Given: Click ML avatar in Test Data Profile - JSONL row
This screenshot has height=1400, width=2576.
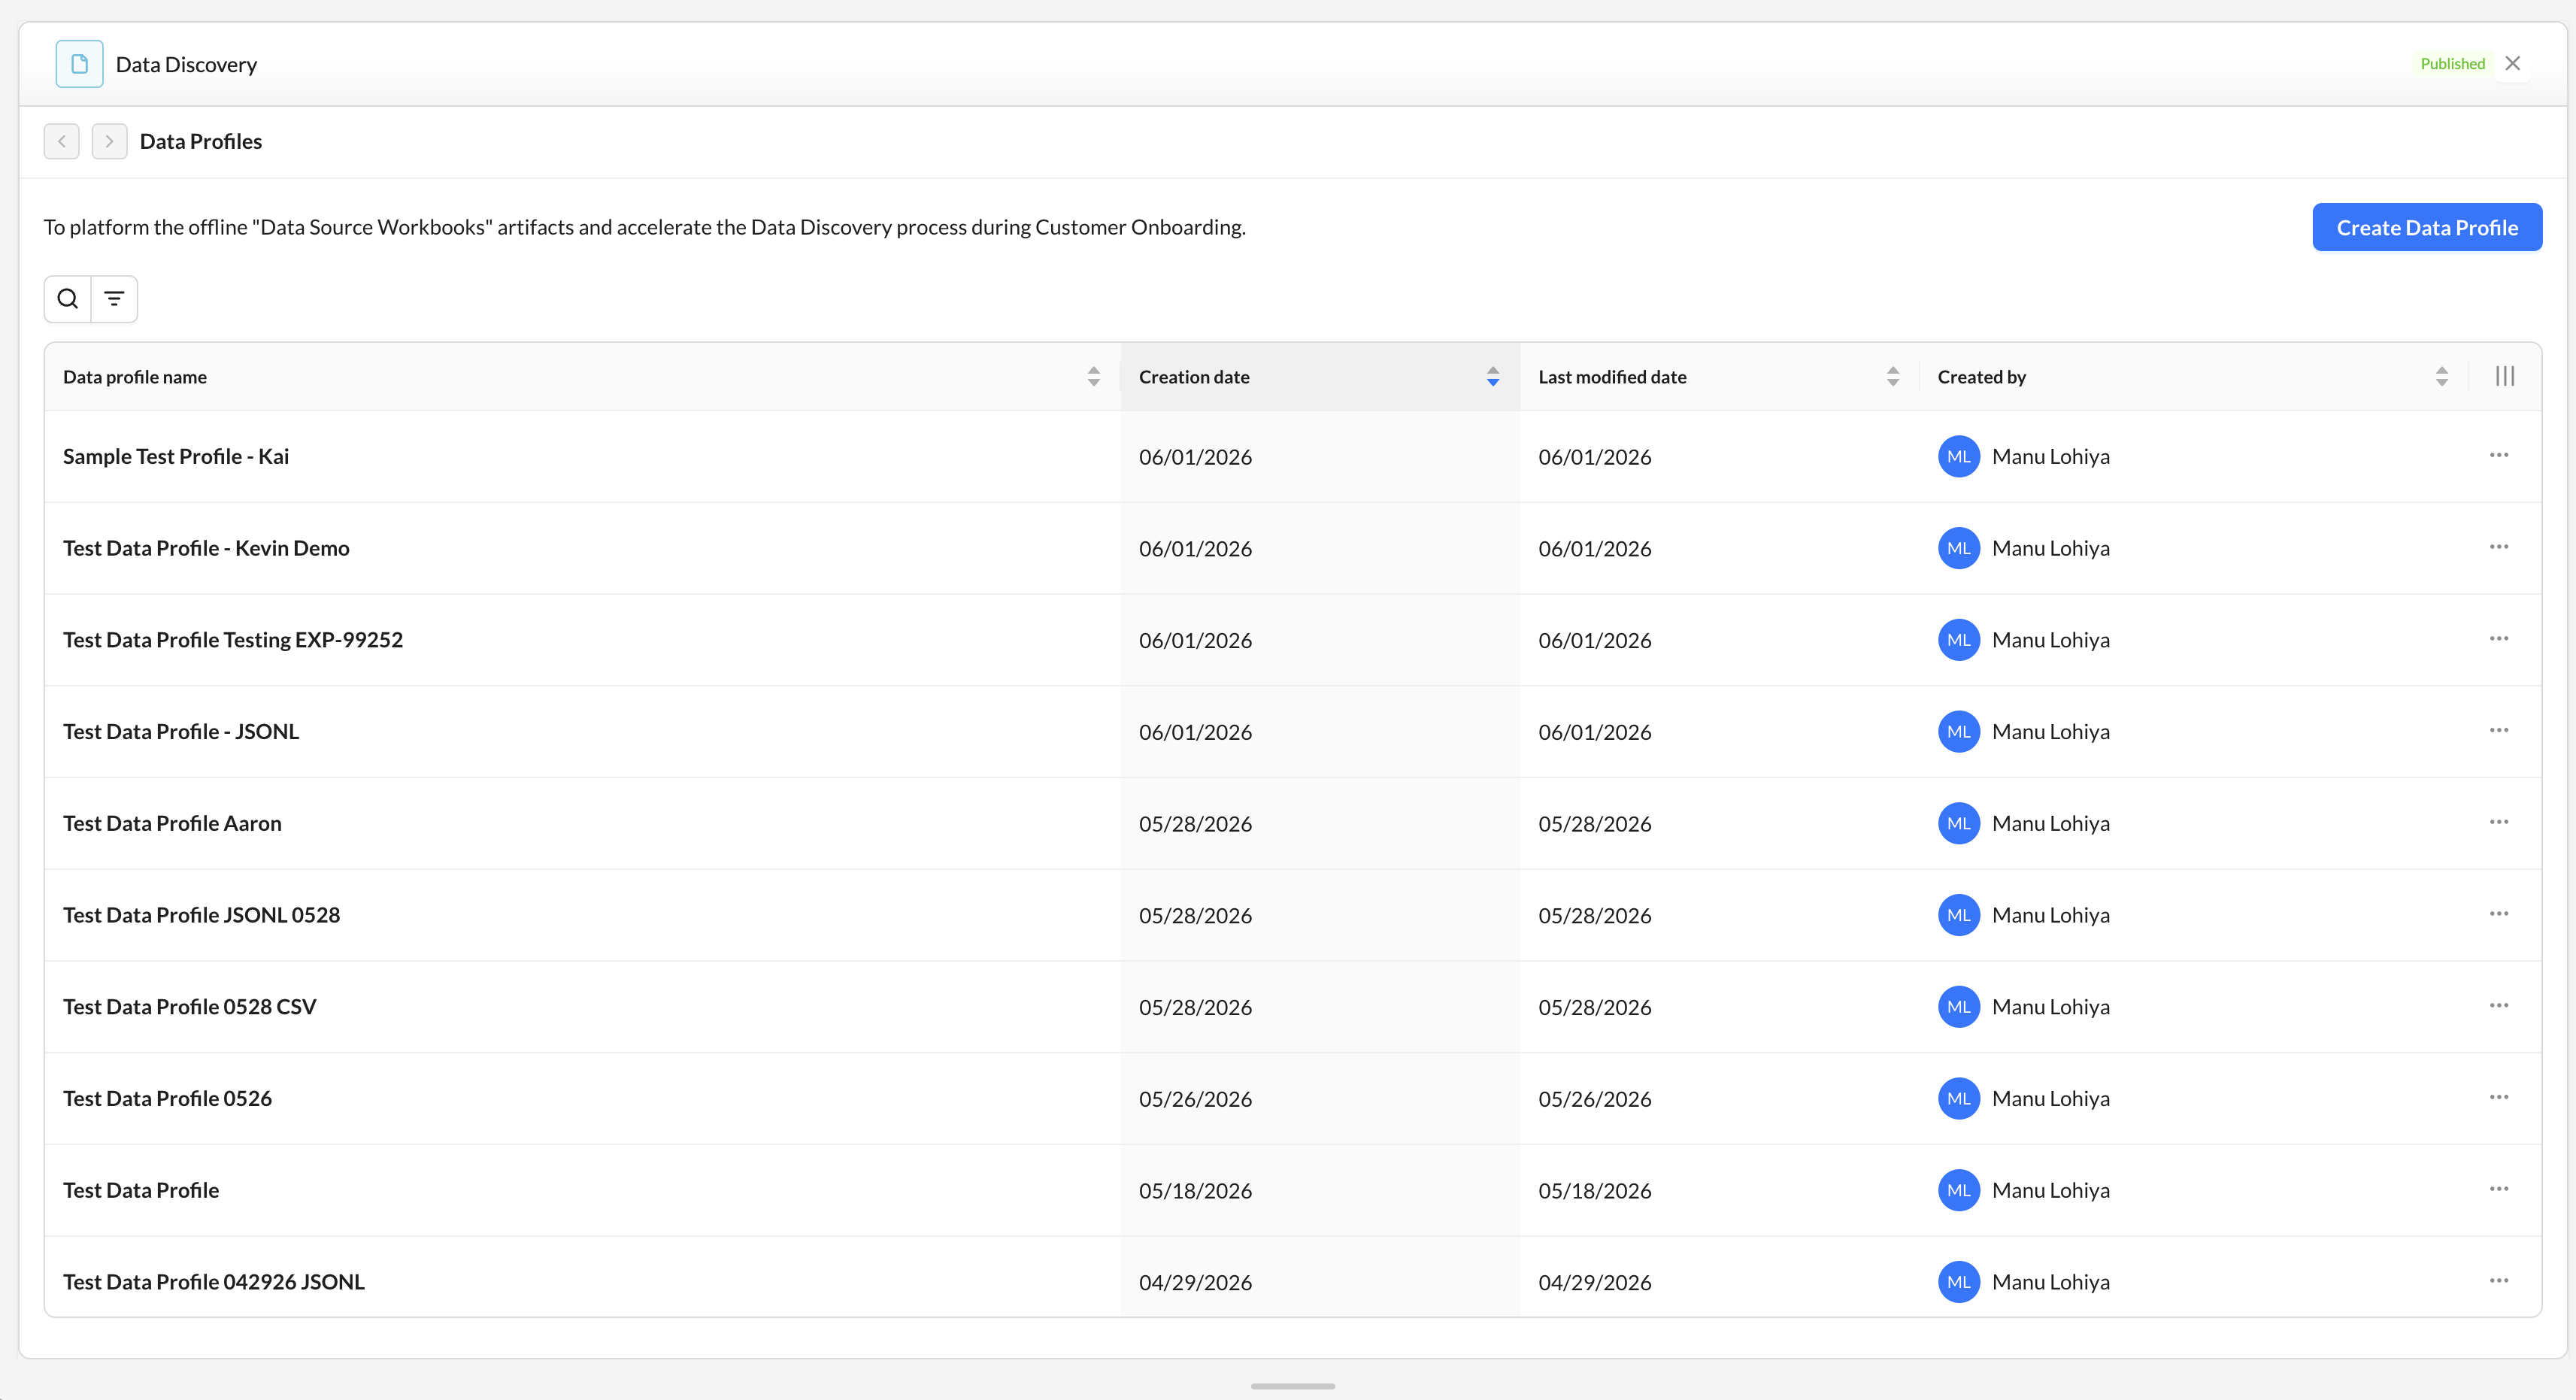Looking at the screenshot, I should pos(1959,732).
